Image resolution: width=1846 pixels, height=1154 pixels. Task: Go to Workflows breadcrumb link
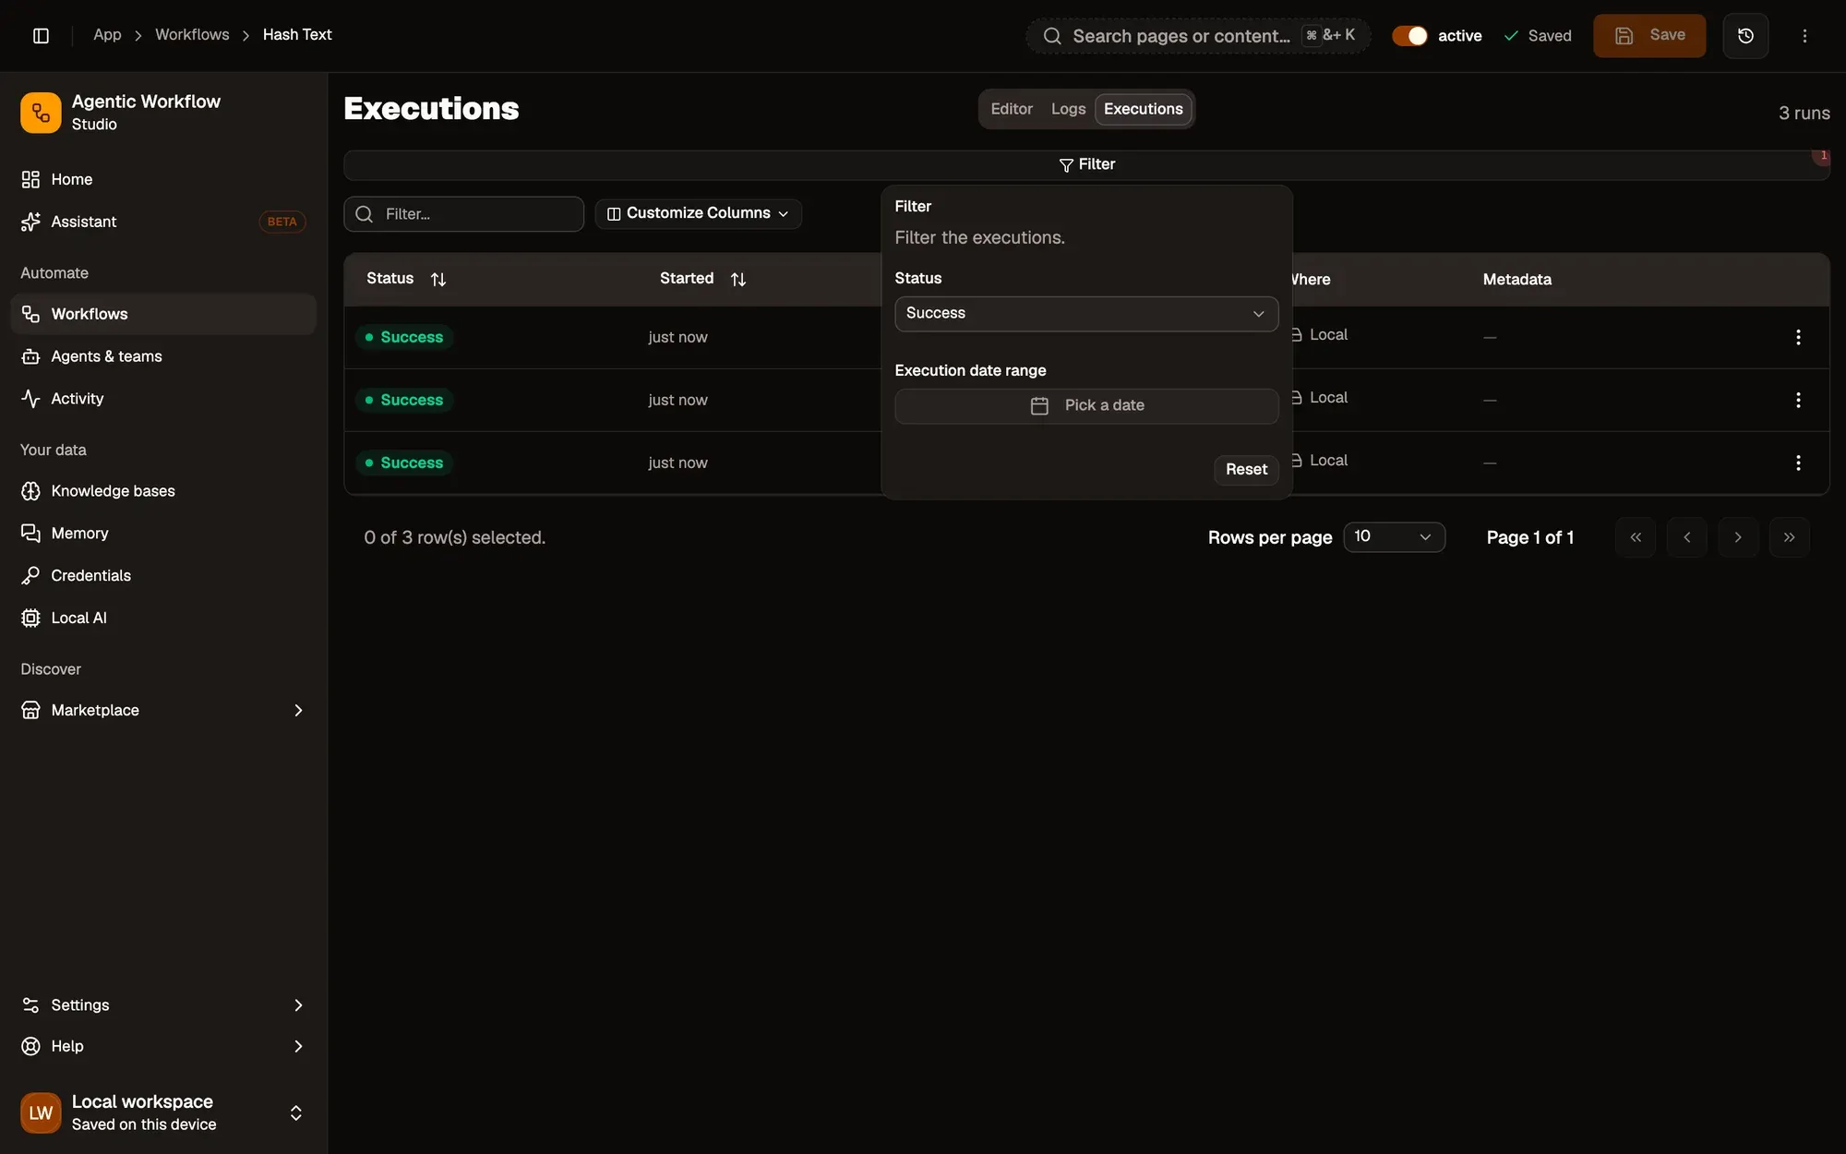tap(192, 34)
